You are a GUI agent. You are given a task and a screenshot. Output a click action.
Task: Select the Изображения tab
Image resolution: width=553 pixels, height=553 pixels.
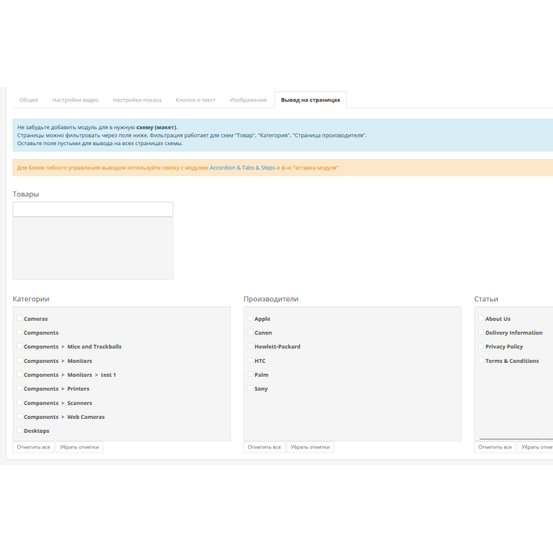pyautogui.click(x=248, y=100)
